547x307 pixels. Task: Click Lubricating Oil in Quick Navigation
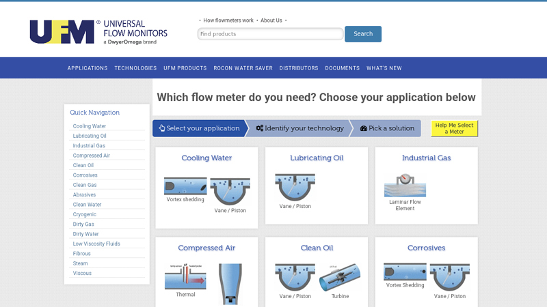click(x=90, y=136)
